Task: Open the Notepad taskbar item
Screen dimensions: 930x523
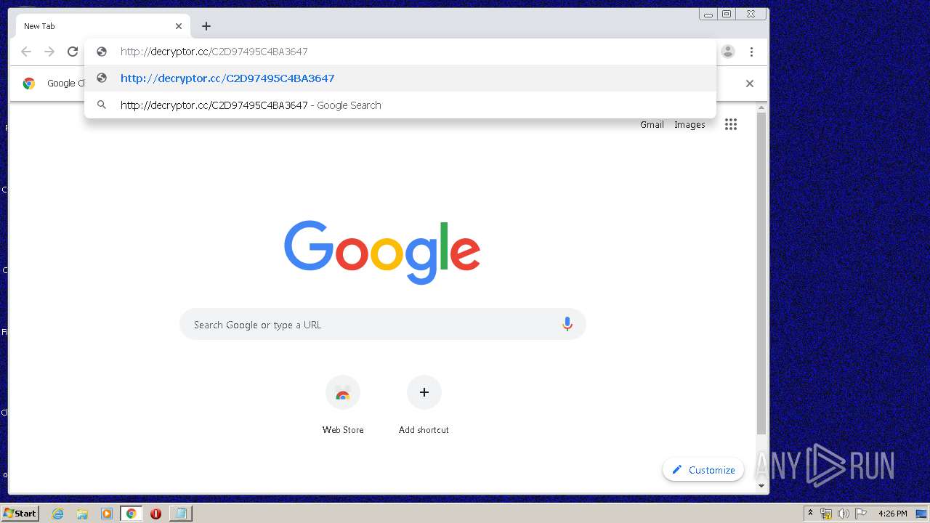Action: coord(180,514)
